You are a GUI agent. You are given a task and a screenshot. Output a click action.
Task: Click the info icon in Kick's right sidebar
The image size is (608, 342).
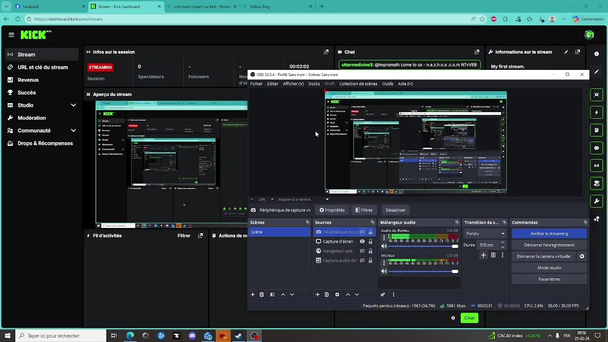click(x=597, y=54)
